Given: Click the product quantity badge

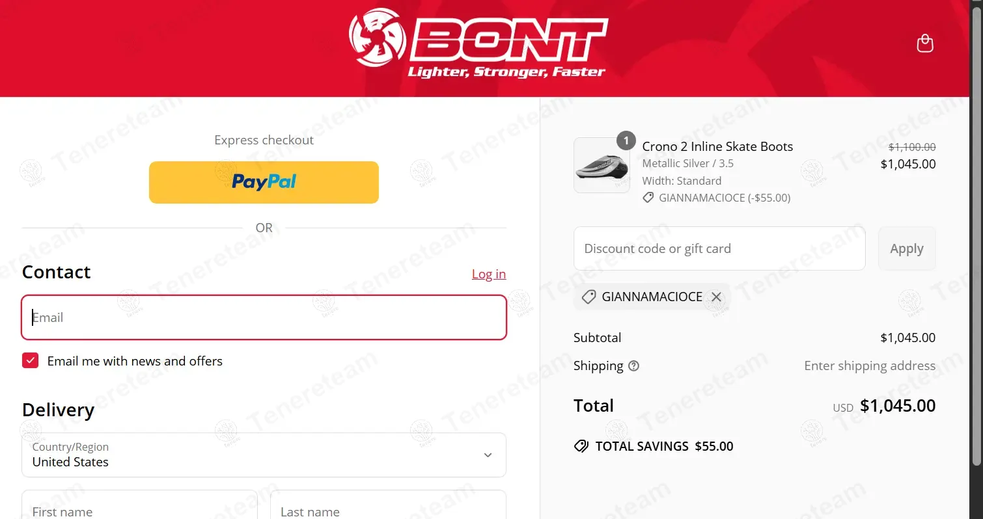Looking at the screenshot, I should pos(626,140).
